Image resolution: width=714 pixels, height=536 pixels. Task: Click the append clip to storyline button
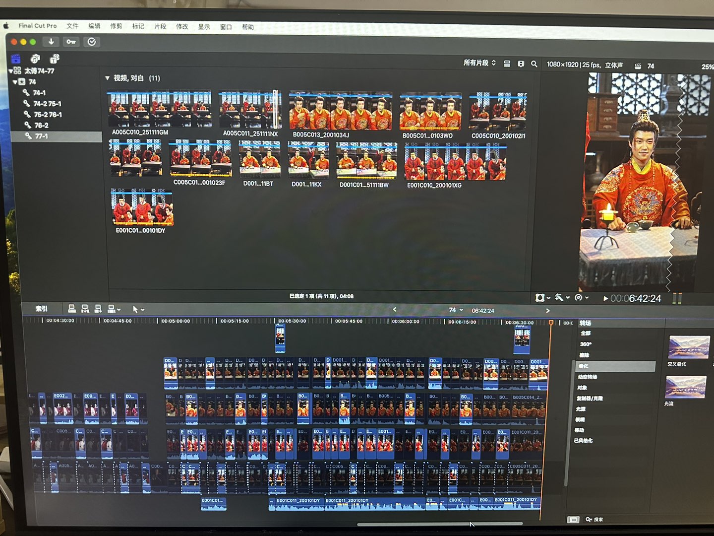point(98,309)
